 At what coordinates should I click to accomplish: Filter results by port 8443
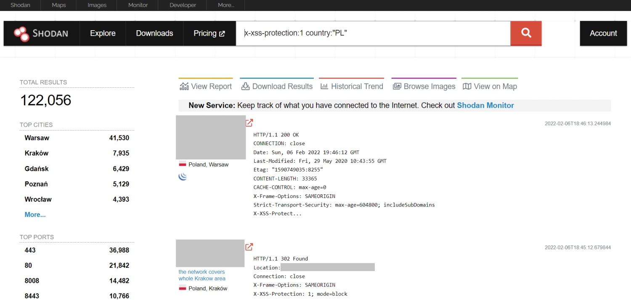[x=32, y=296]
